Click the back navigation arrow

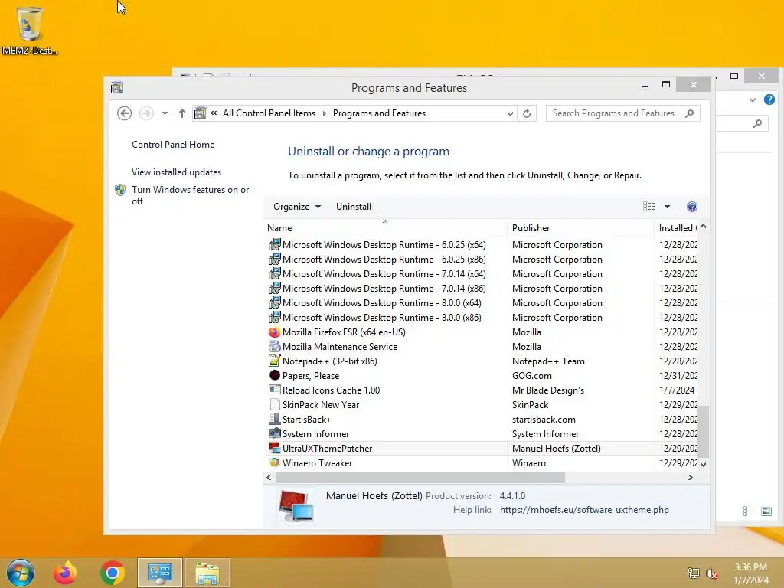click(125, 113)
